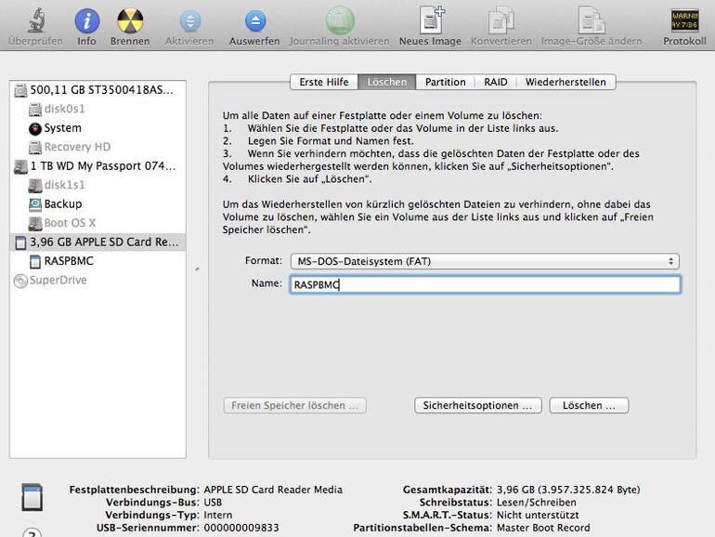
Task: Click the Überprüfen microscope toolbar icon
Action: 35,21
